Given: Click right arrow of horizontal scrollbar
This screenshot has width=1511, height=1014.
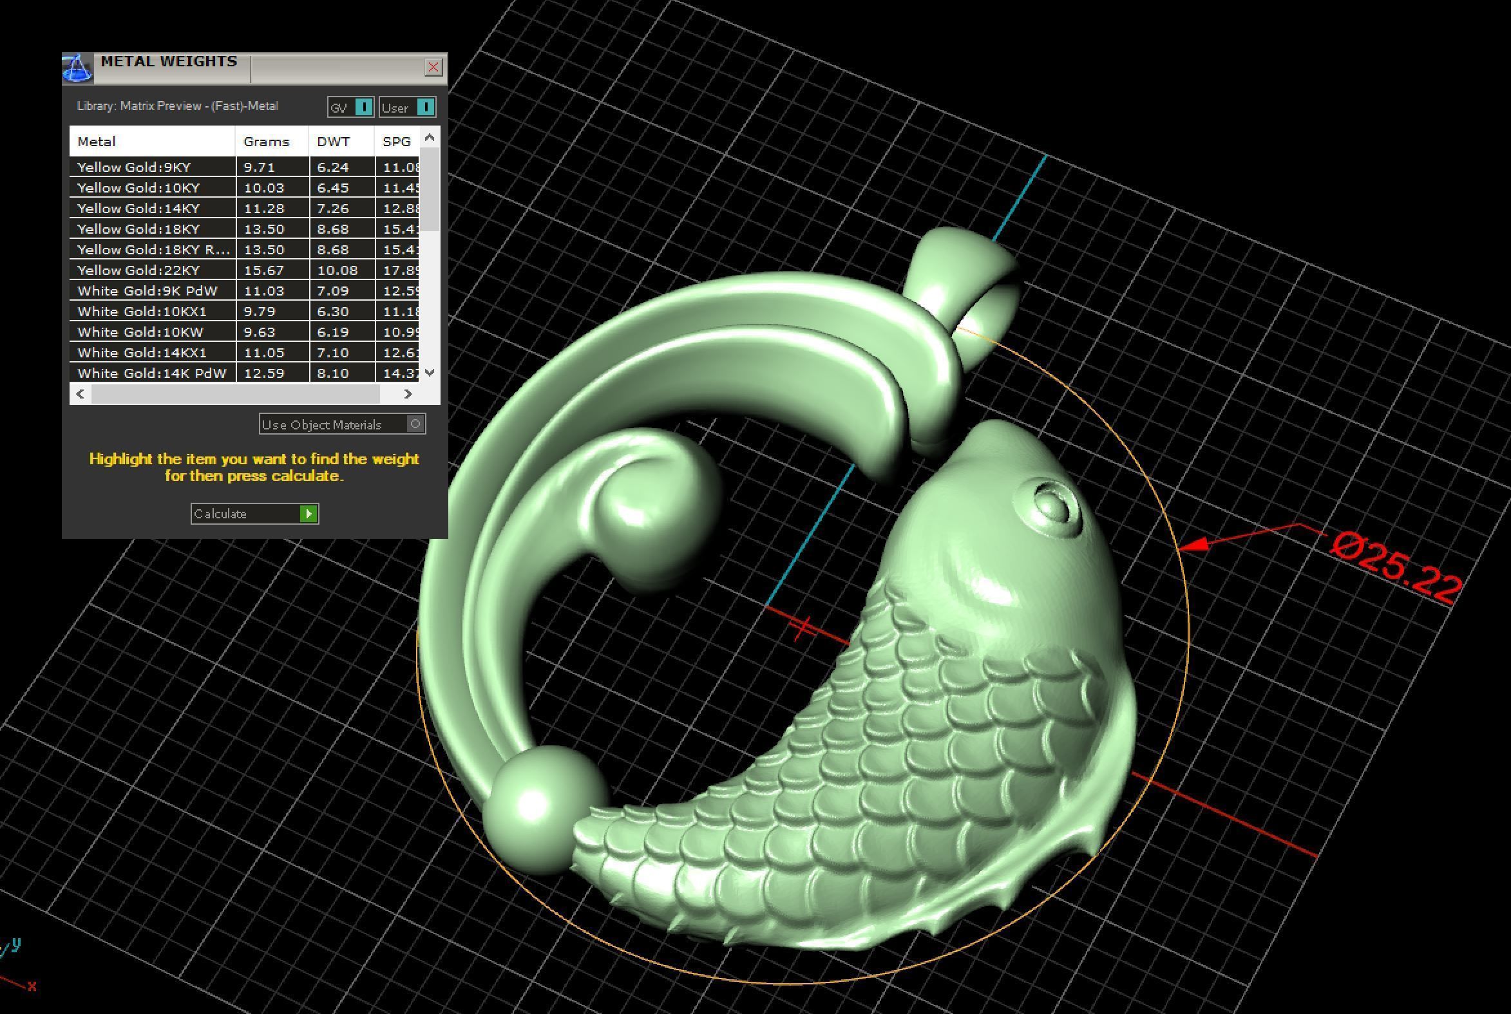Looking at the screenshot, I should point(408,394).
